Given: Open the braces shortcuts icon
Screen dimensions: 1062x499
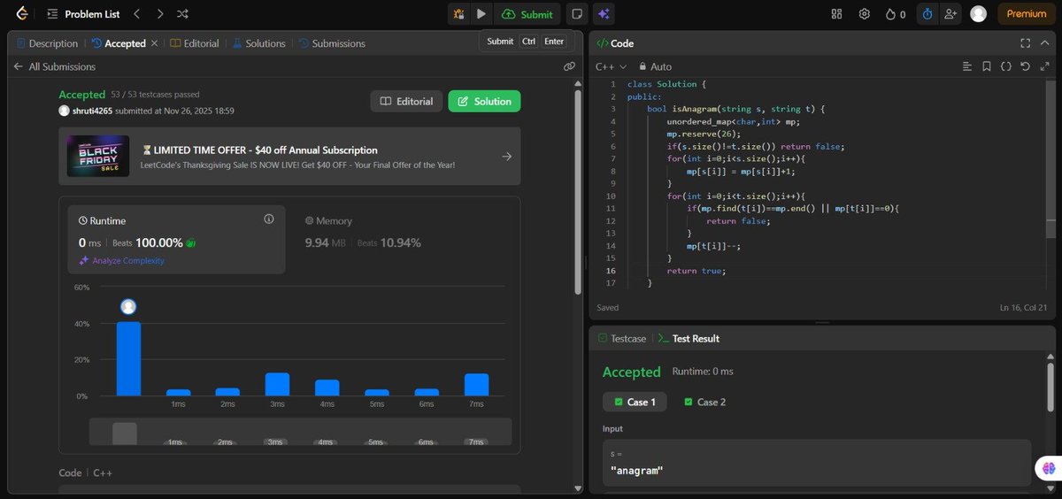Looking at the screenshot, I should (x=1006, y=66).
